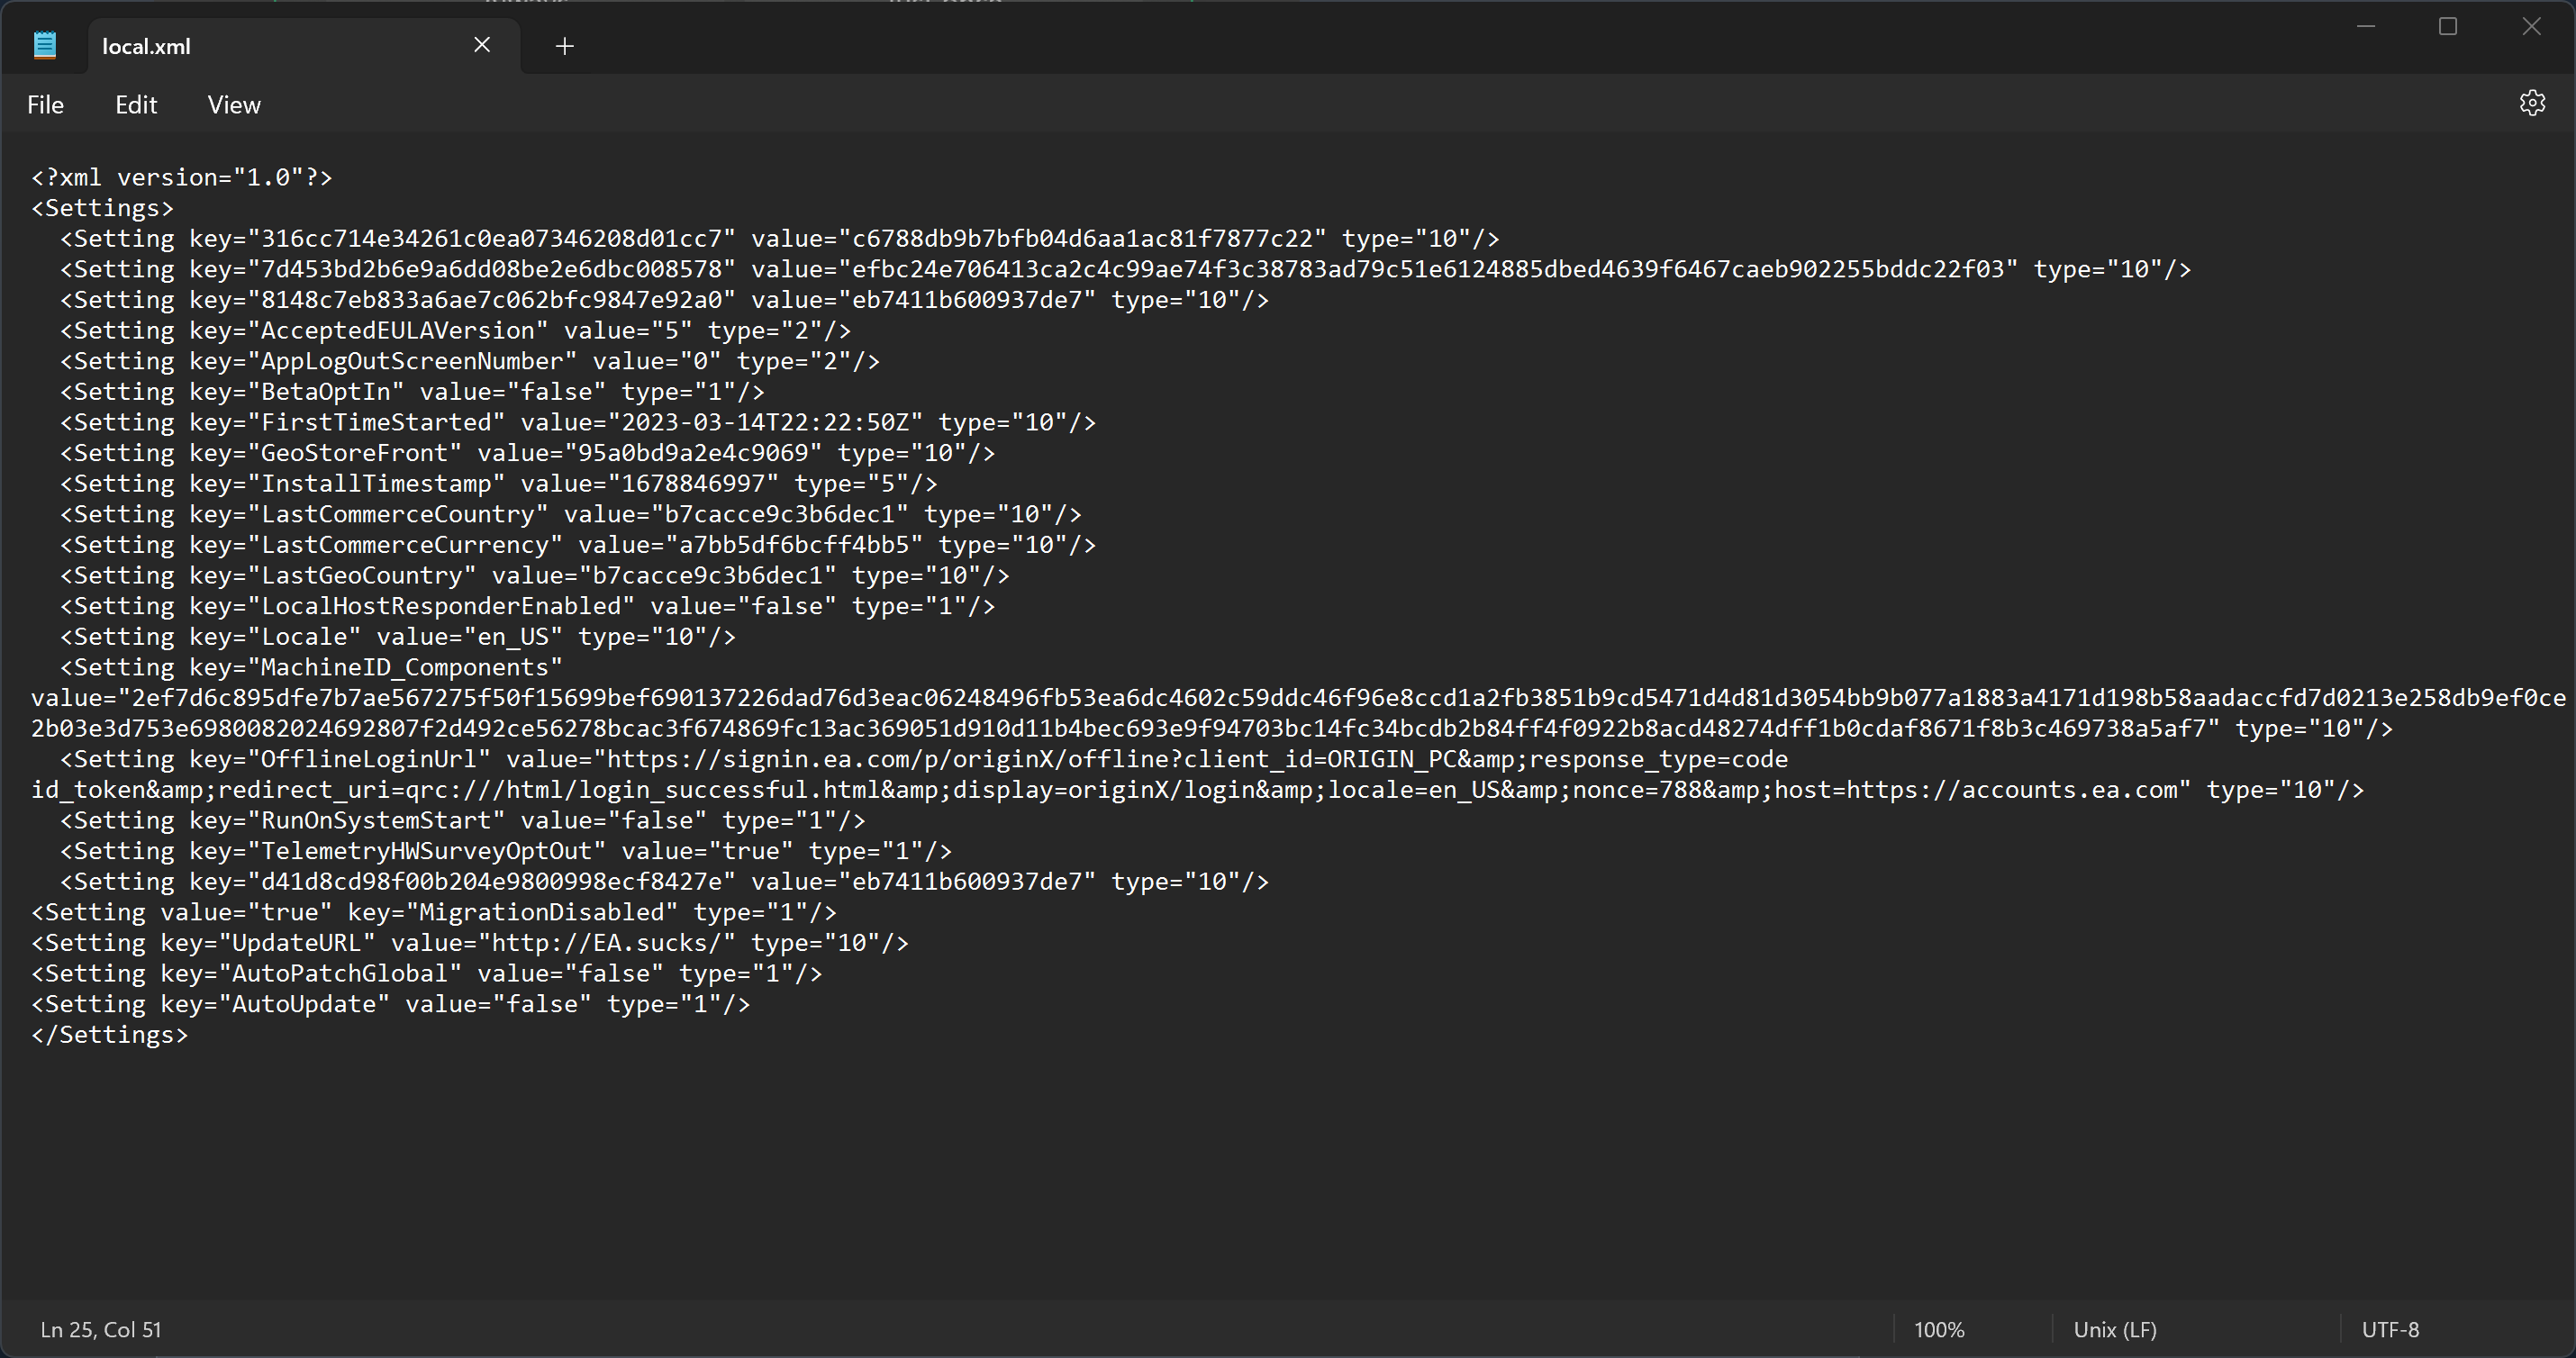Open the Edit menu
The image size is (2576, 1358).
point(136,105)
